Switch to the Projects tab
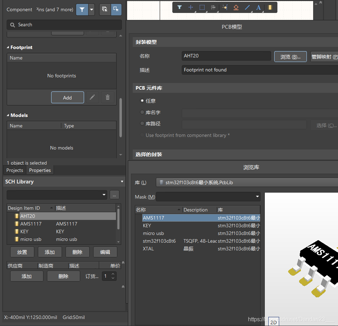 [15, 170]
